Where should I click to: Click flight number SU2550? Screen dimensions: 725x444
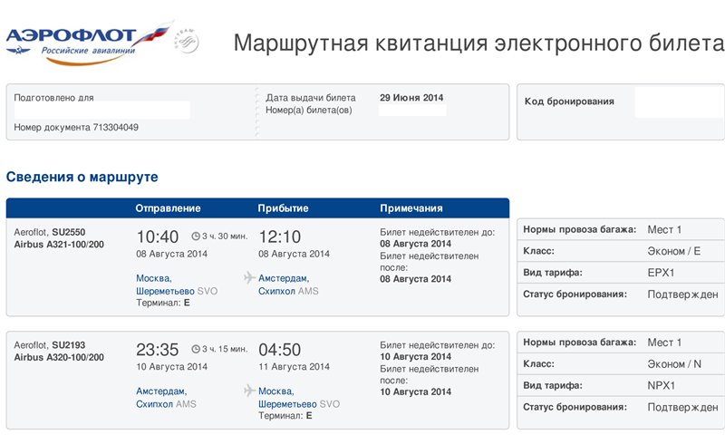tap(69, 232)
